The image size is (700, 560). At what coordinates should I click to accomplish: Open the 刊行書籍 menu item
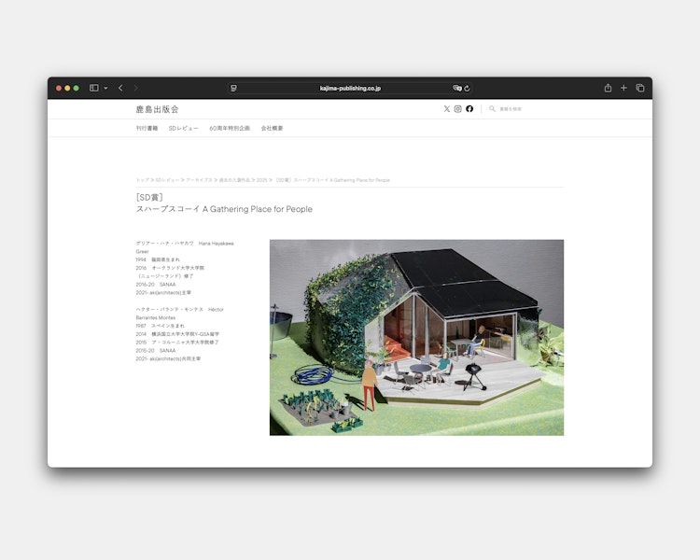(147, 128)
